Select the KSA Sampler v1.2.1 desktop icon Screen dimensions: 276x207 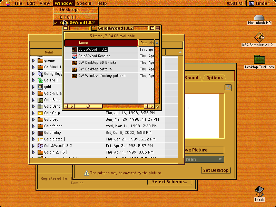point(260,37)
